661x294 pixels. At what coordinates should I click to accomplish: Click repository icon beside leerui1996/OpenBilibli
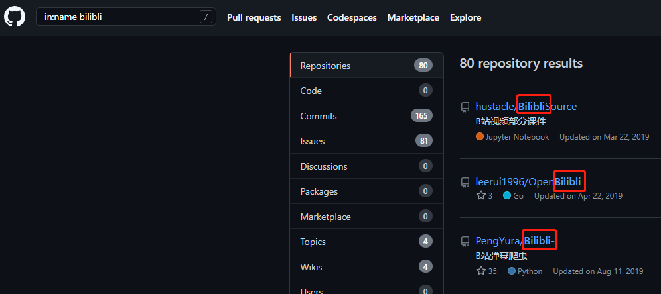pos(465,182)
